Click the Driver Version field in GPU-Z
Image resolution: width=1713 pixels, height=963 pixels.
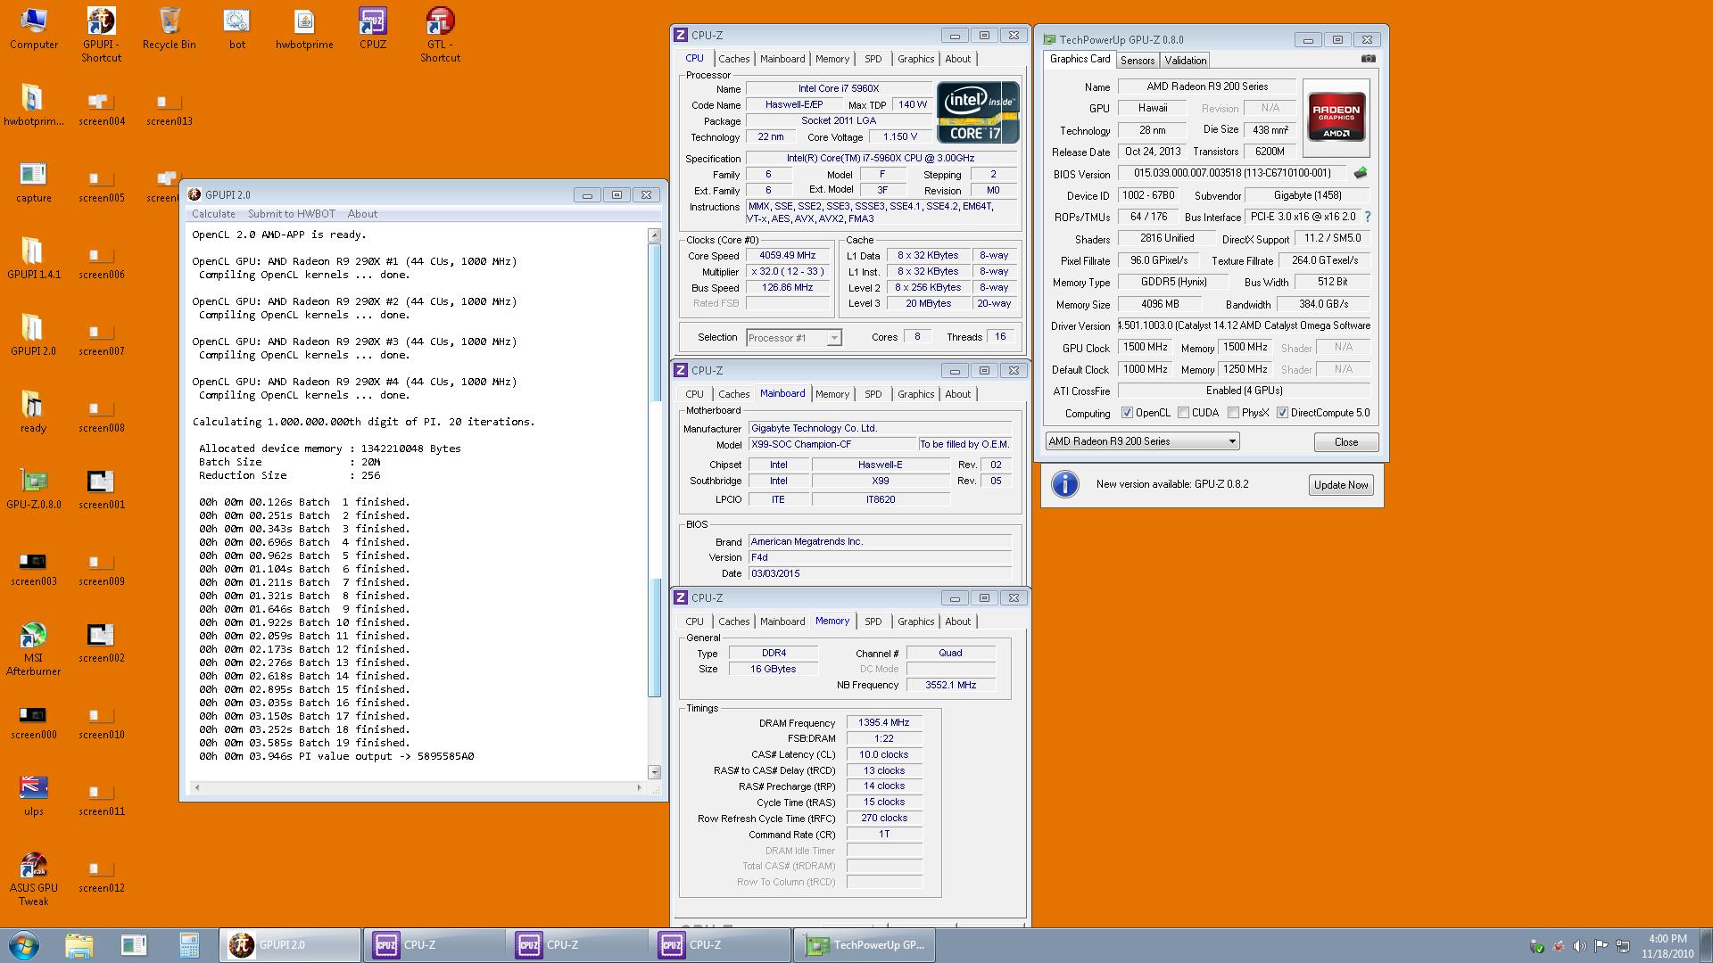click(x=1244, y=325)
